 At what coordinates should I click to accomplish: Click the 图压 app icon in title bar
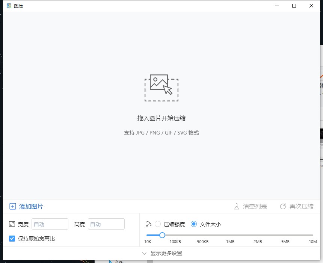(x=9, y=6)
